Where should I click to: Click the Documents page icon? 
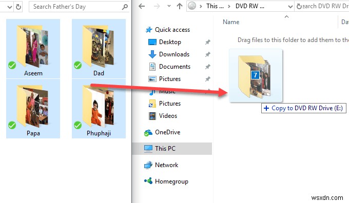pyautogui.click(x=152, y=67)
